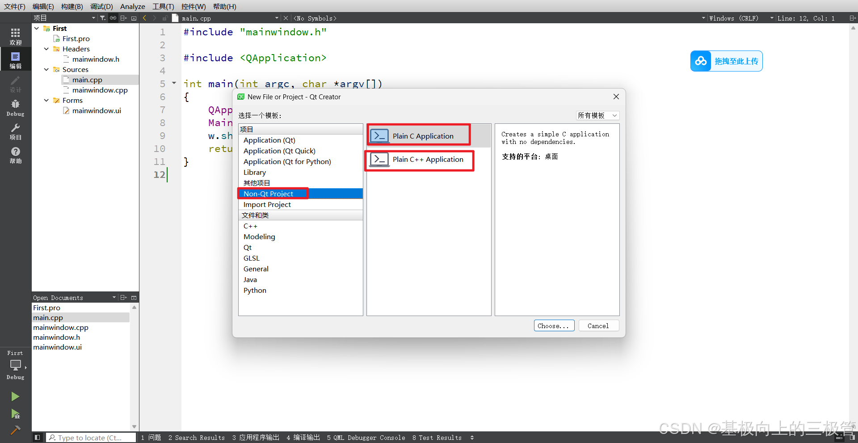Open the 1 问题 issues pane
This screenshot has width=858, height=443.
point(151,438)
